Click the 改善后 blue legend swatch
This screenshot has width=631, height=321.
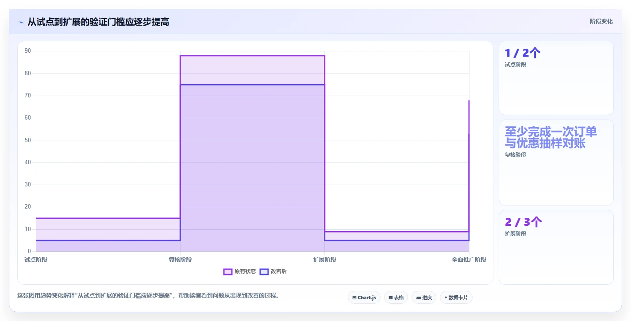[264, 271]
